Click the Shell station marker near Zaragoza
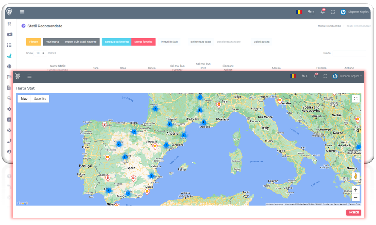 (x=155, y=146)
